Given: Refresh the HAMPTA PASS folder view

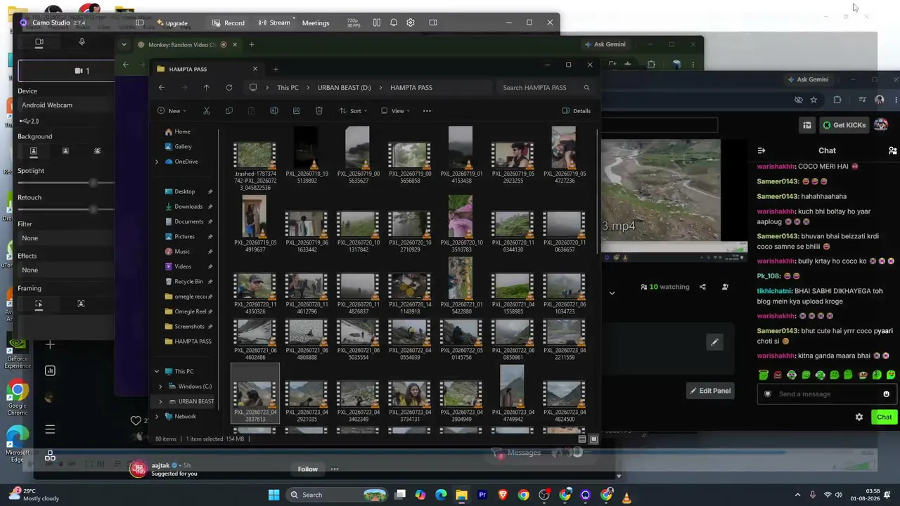Looking at the screenshot, I should [x=229, y=88].
